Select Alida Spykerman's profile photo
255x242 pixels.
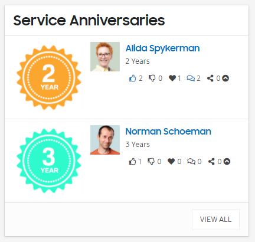click(x=105, y=57)
